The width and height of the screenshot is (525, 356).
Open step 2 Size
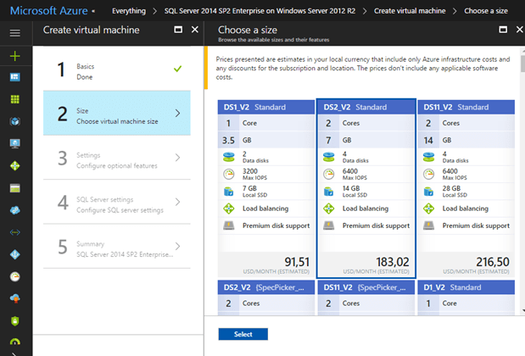[x=117, y=113]
